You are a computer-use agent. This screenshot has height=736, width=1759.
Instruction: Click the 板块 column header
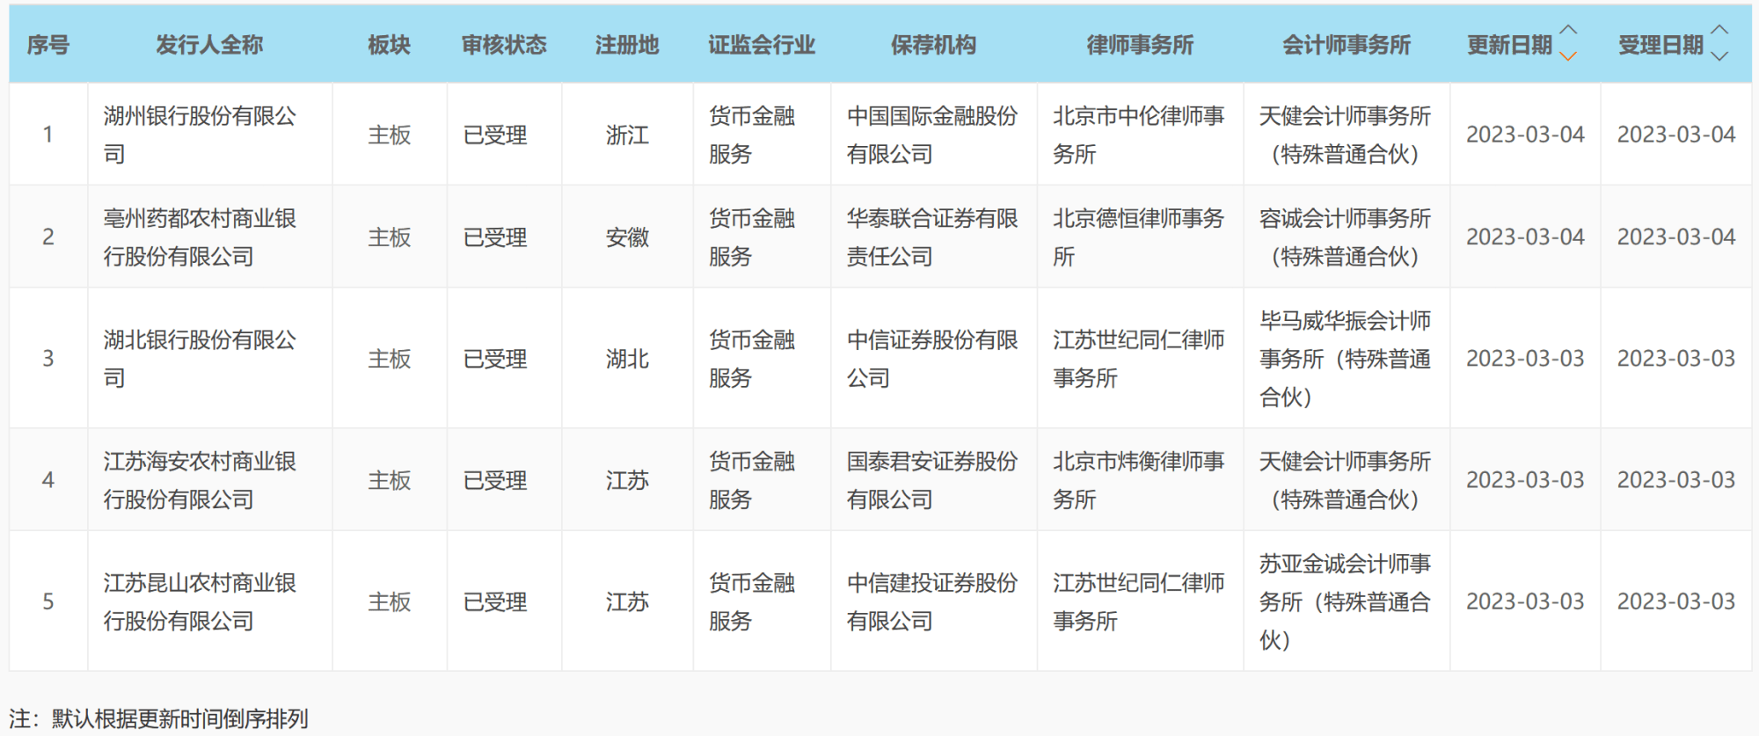[390, 45]
